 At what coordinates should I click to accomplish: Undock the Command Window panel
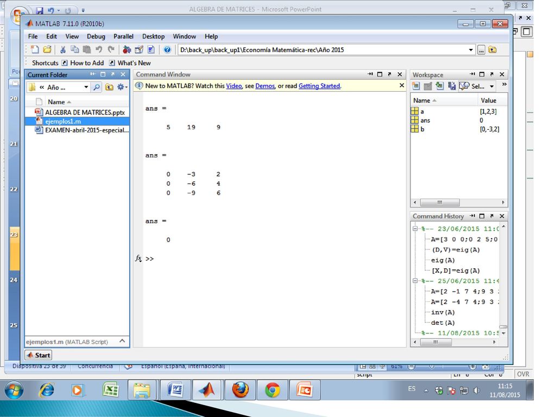point(390,74)
